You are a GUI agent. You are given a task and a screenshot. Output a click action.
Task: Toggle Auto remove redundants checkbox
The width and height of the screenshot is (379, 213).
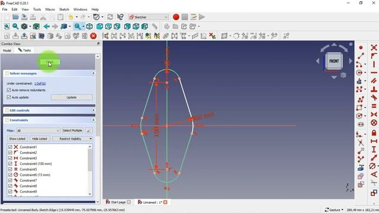click(9, 90)
